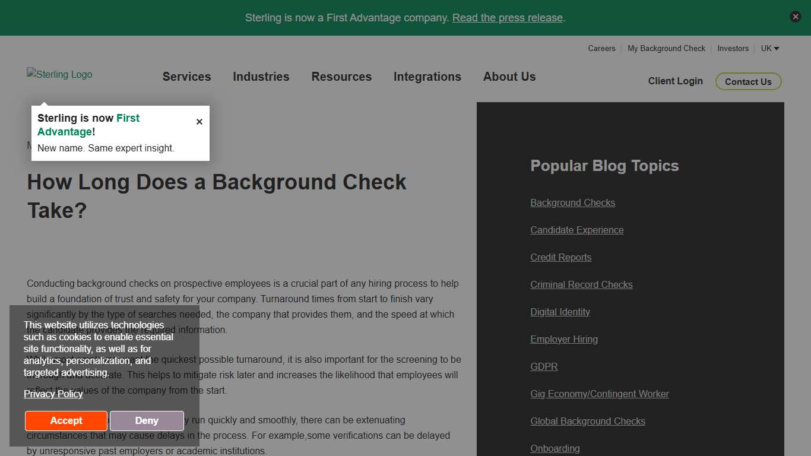Click the Sterling logo

coord(59,74)
